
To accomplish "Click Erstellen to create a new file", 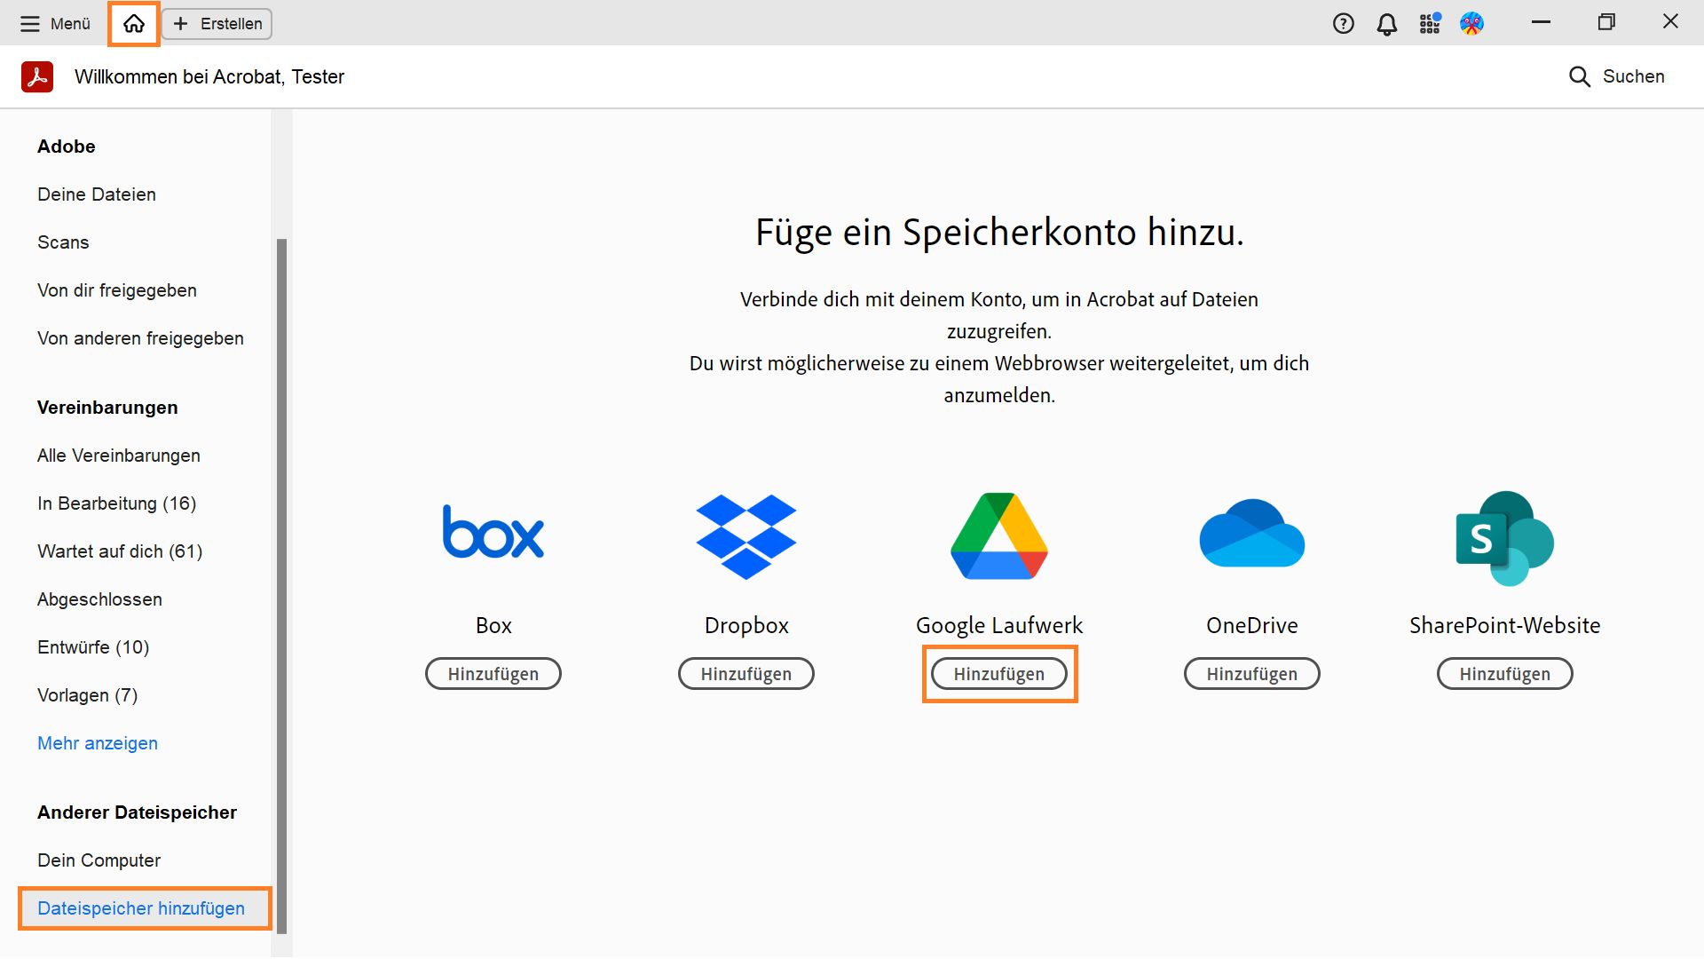I will click(x=216, y=24).
